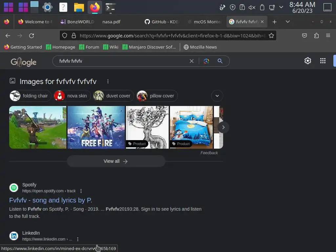Click the shield update tray icon
Screen dimensions: 336x252
(x=233, y=7)
